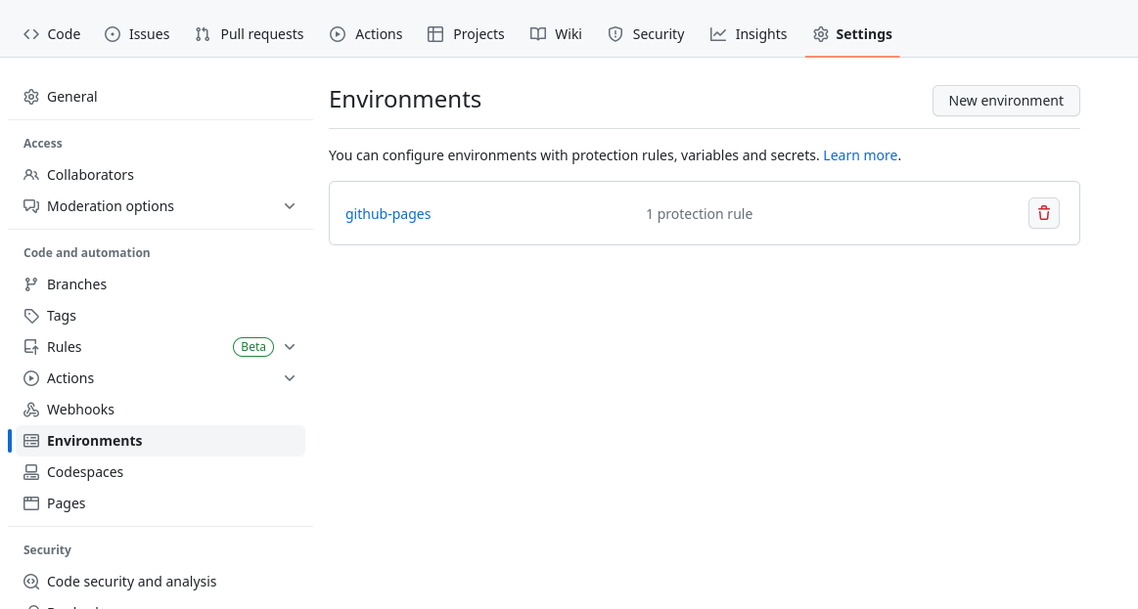
Task: Expand the Rules sidebar section
Action: click(x=290, y=346)
